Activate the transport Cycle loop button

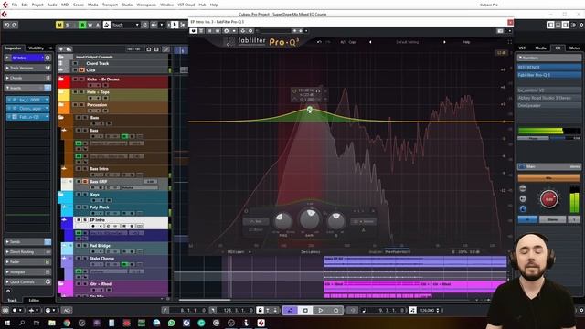click(x=290, y=311)
